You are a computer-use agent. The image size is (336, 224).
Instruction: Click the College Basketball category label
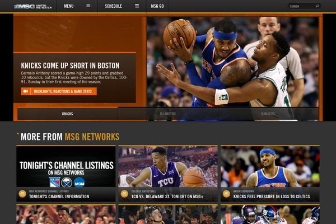pyautogui.click(x=143, y=191)
